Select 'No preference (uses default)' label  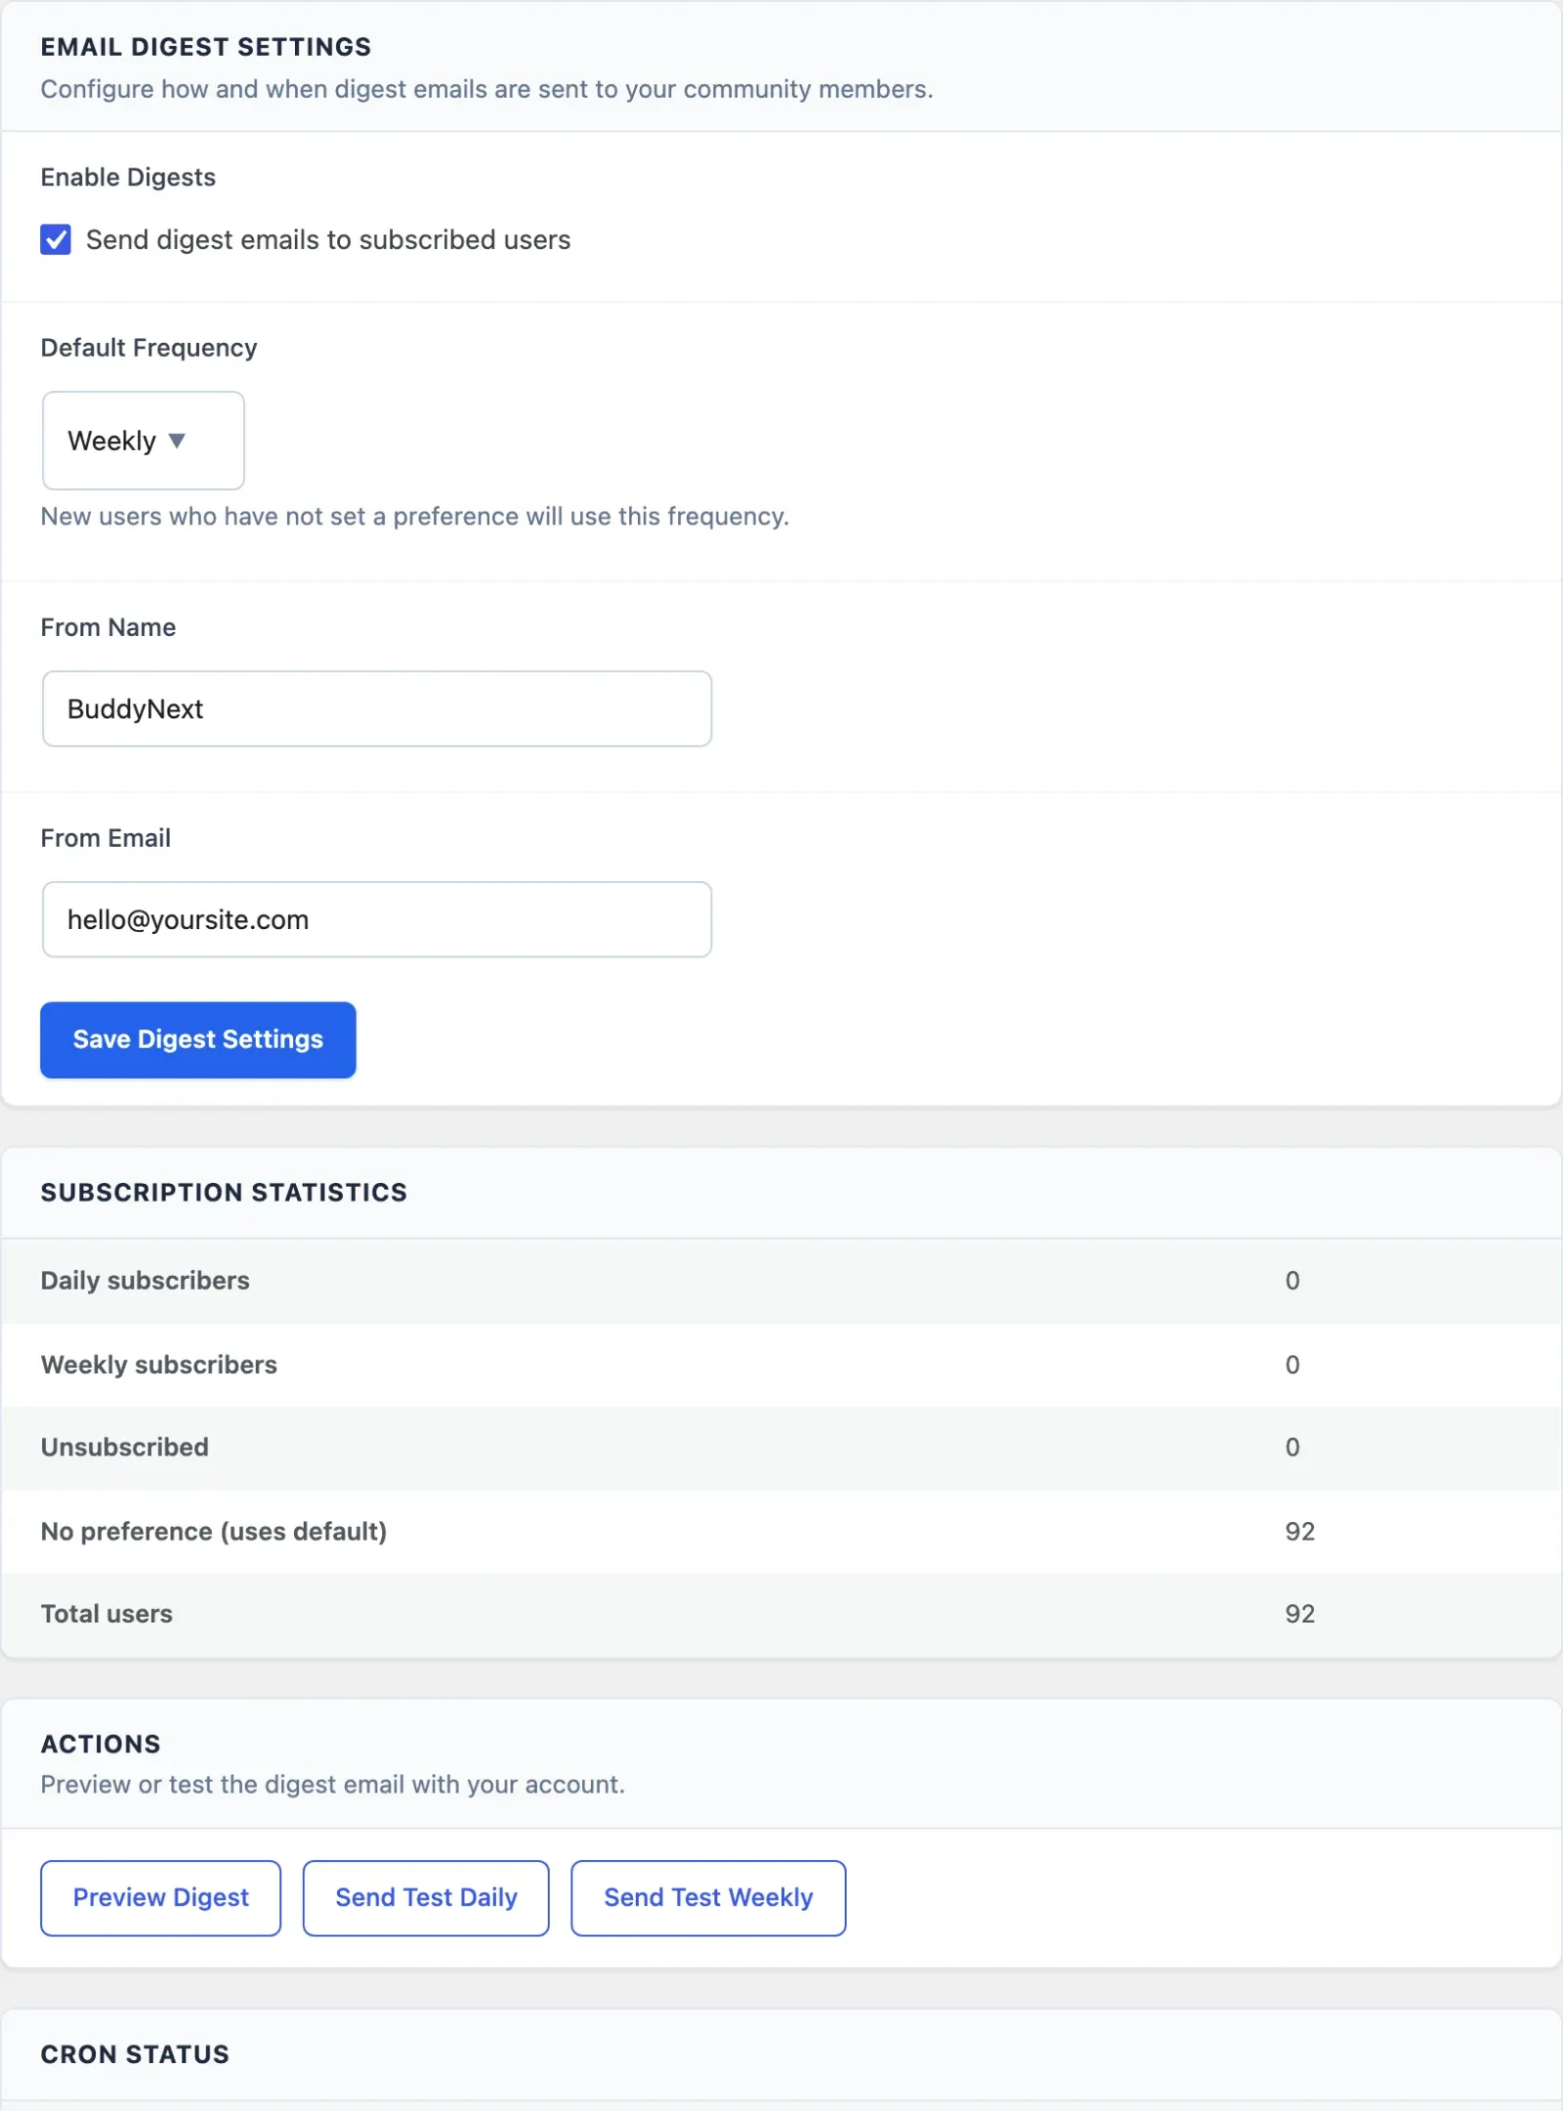(214, 1532)
